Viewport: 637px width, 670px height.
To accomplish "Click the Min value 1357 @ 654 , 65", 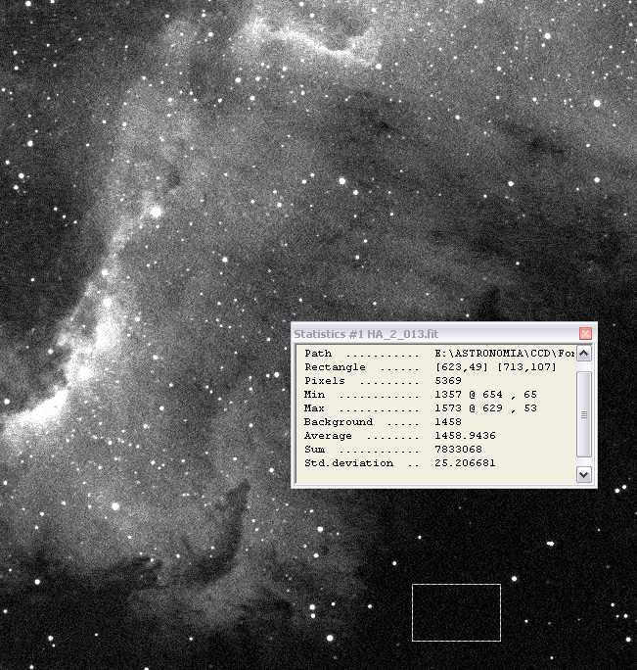I will click(x=485, y=395).
